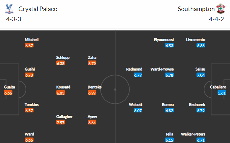
Task: Click the Crystal Palace 4-3-3 formation label
Action: 14,19
